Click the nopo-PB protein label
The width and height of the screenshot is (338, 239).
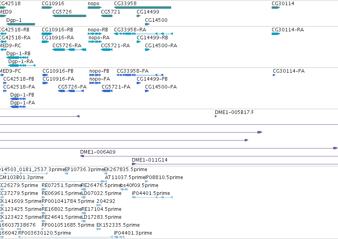[99, 71]
